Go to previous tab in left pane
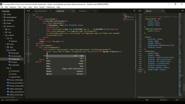Viewport: 185px width, 104px height. pyautogui.click(x=28, y=11)
